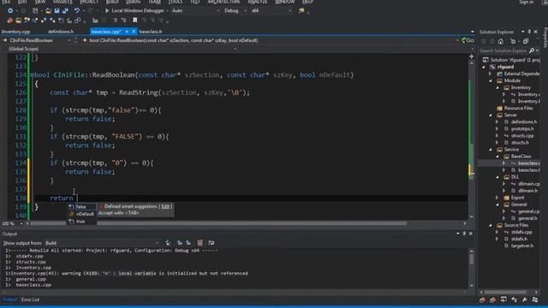The height and width of the screenshot is (308, 548).
Task: Toggle auto-hide pin on Solution Explorer
Action: tap(529, 32)
